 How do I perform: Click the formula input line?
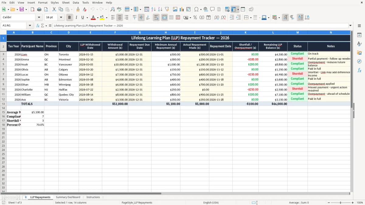coord(200,26)
